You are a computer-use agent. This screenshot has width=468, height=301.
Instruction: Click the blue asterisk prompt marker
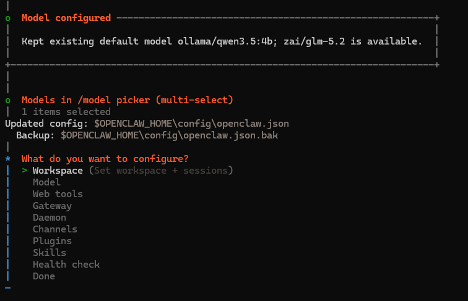(8, 159)
